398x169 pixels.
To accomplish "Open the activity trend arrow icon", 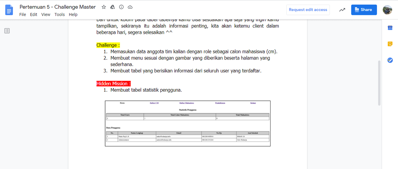I will point(342,10).
